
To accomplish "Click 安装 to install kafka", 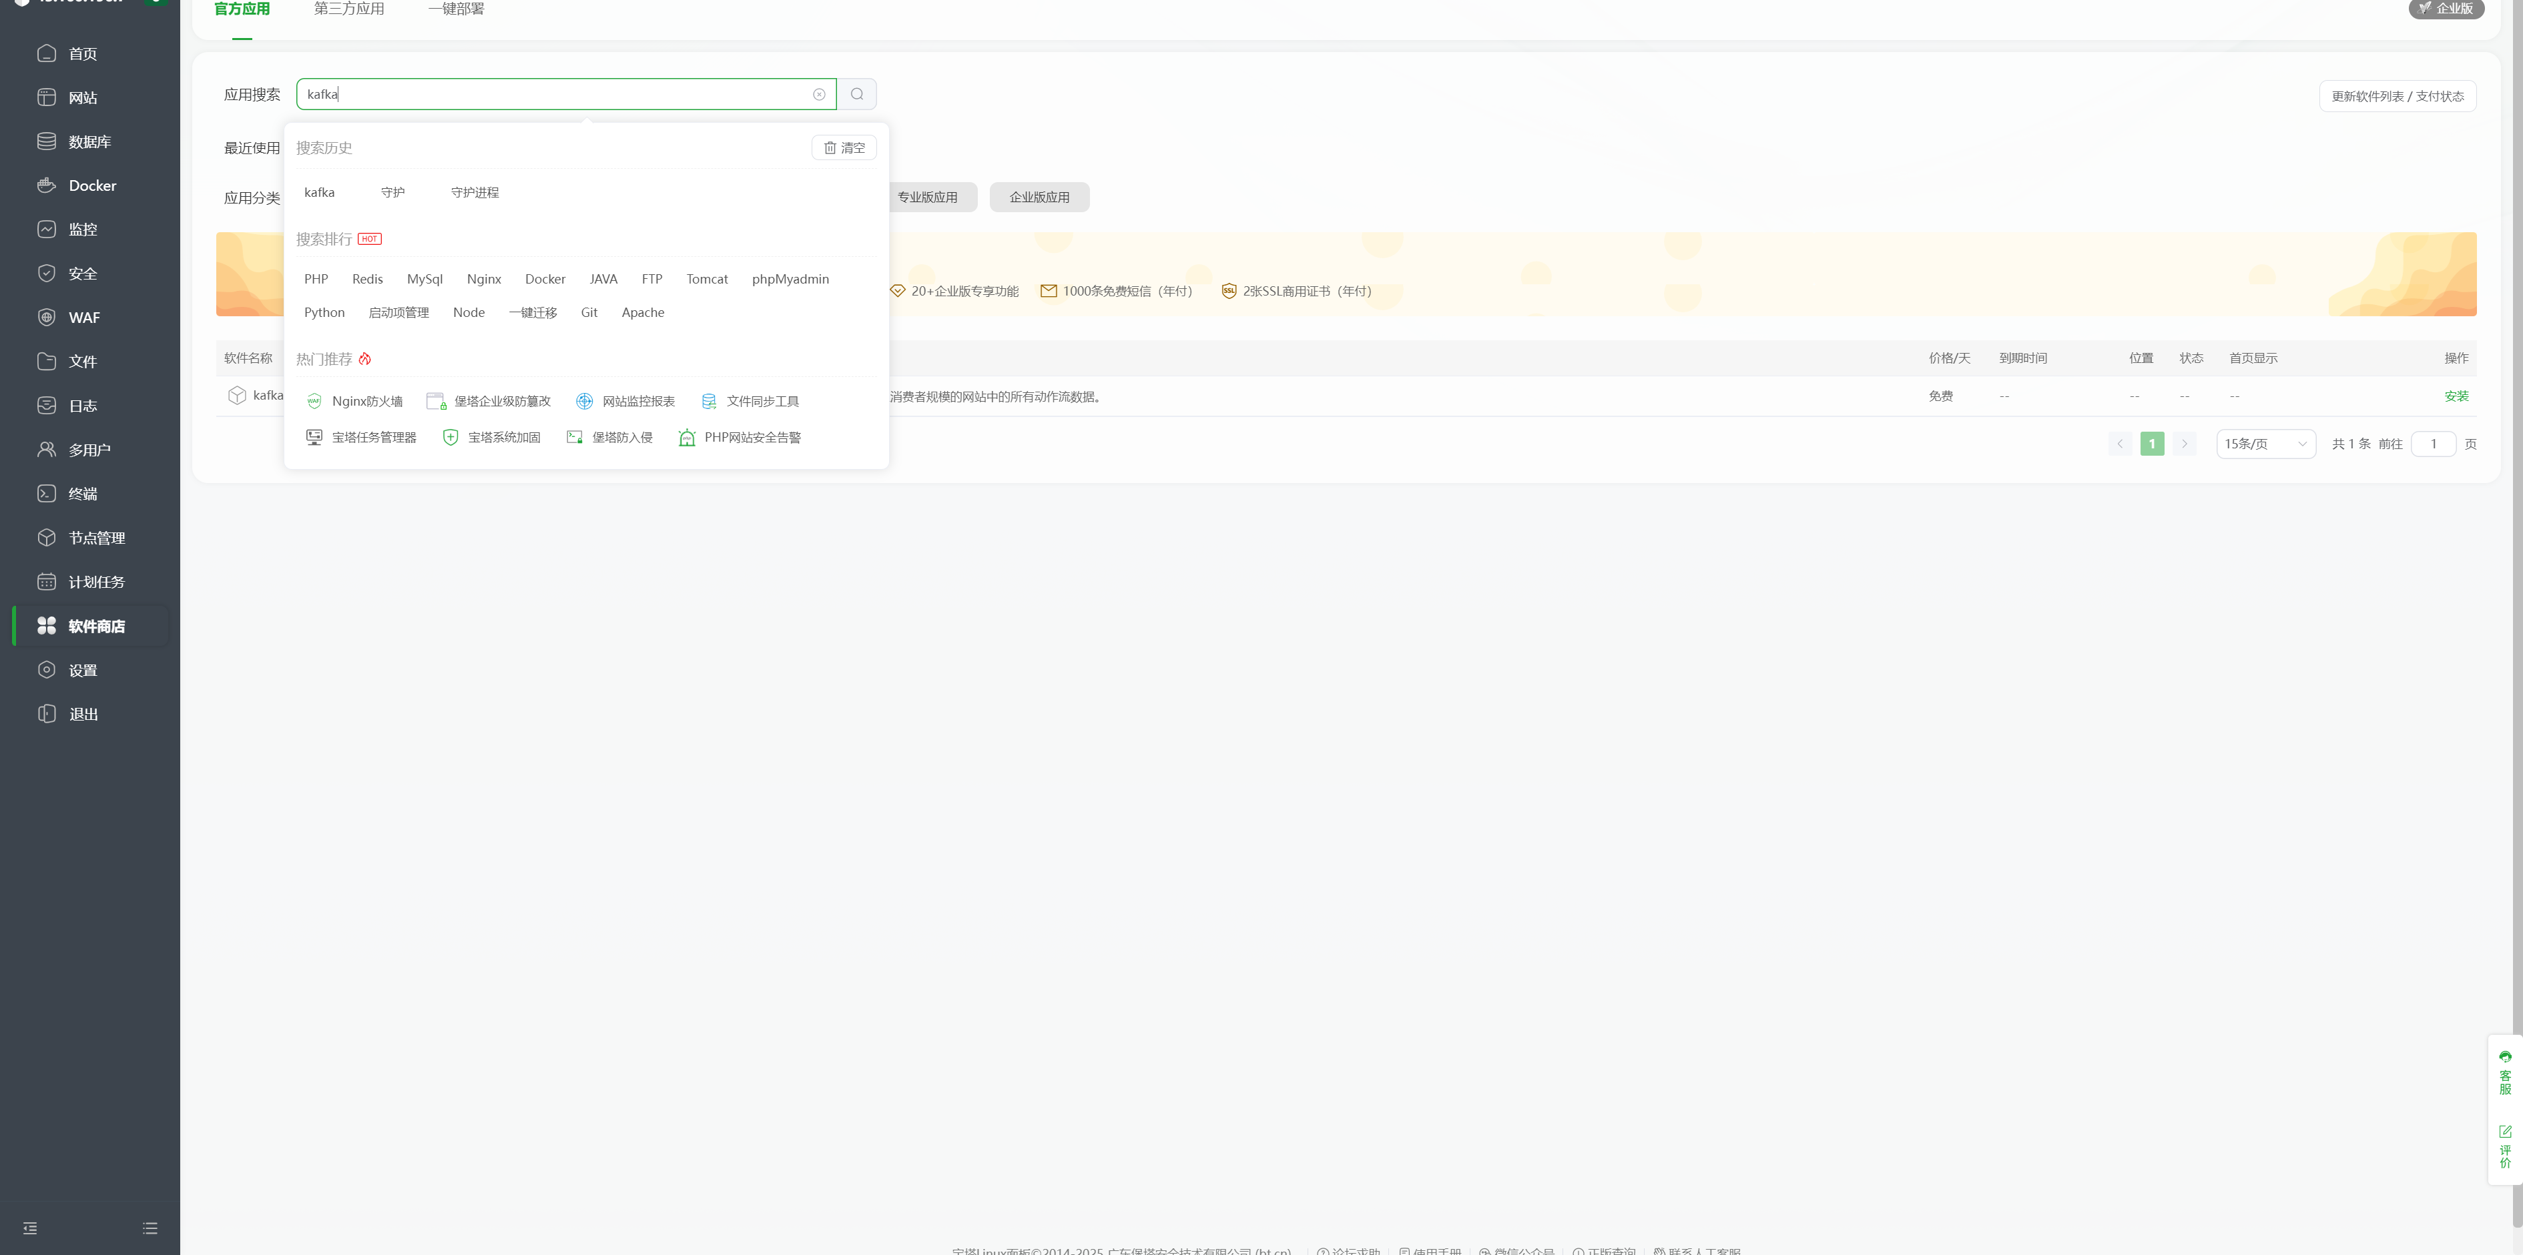I will [2456, 396].
